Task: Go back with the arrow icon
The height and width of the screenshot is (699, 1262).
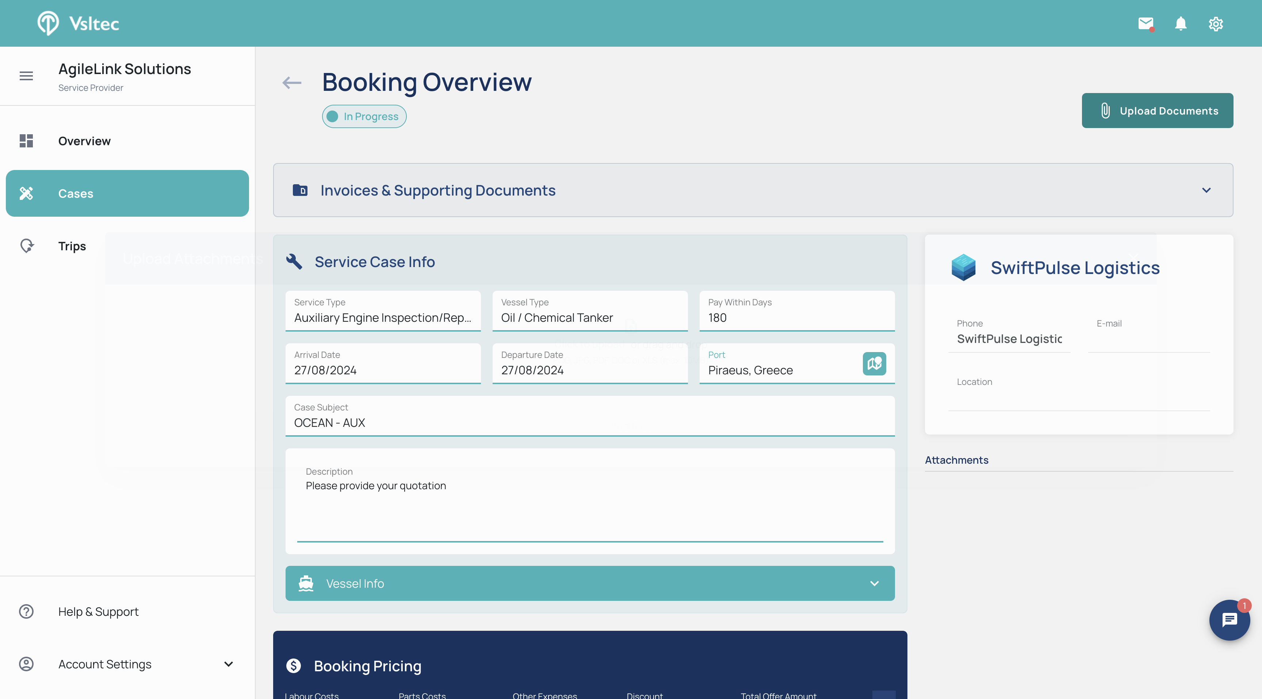Action: point(292,83)
